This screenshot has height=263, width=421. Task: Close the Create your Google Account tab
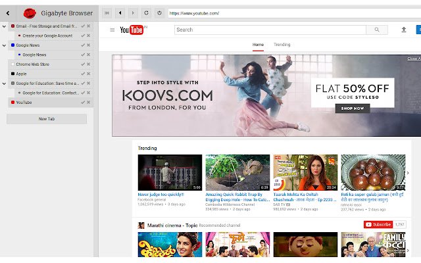(x=88, y=36)
